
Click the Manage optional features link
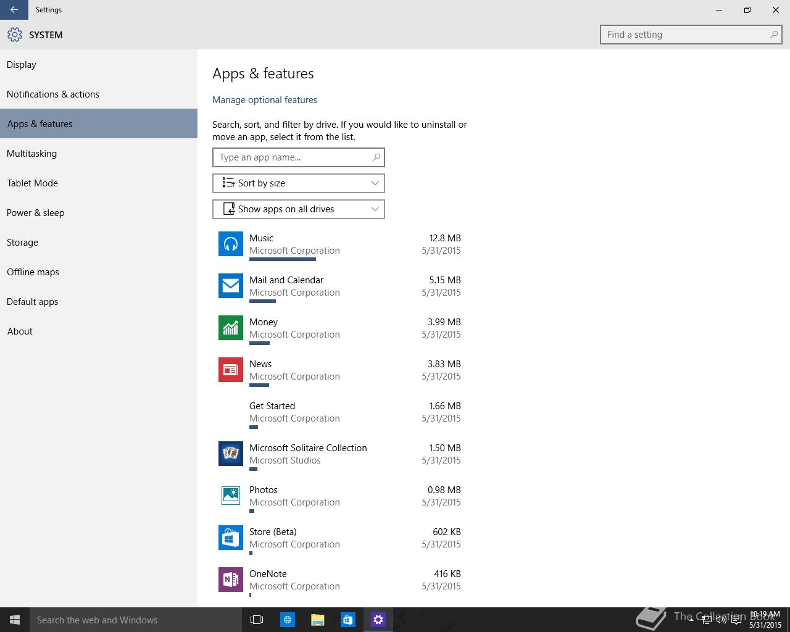(x=265, y=100)
